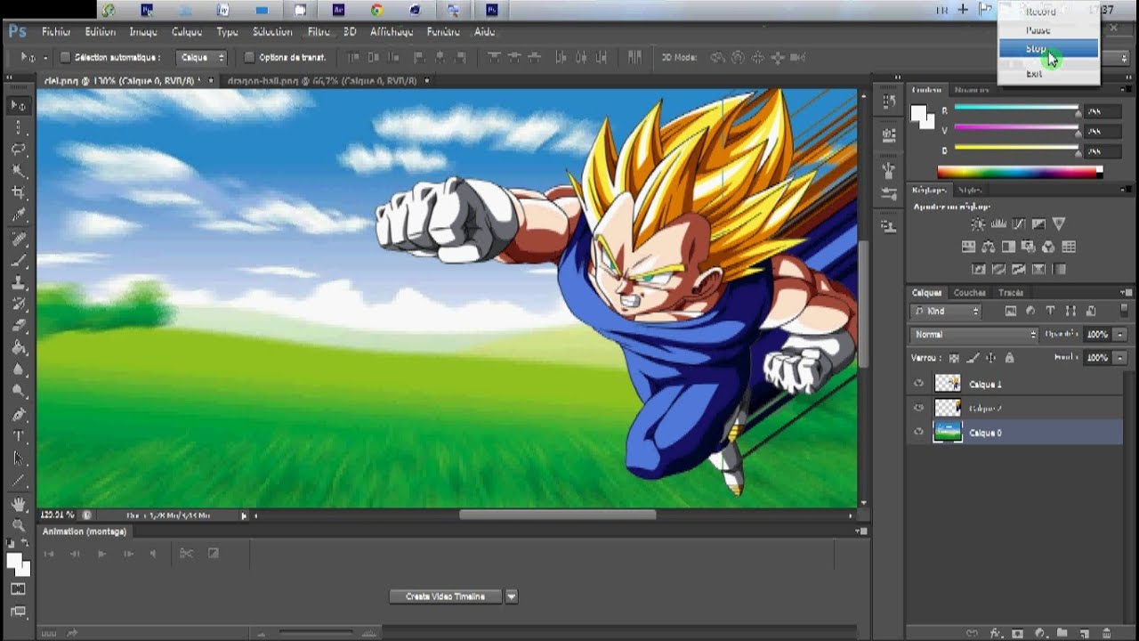Open the Calque menu in menu bar
Screen dimensions: 1139x641
coord(187,32)
